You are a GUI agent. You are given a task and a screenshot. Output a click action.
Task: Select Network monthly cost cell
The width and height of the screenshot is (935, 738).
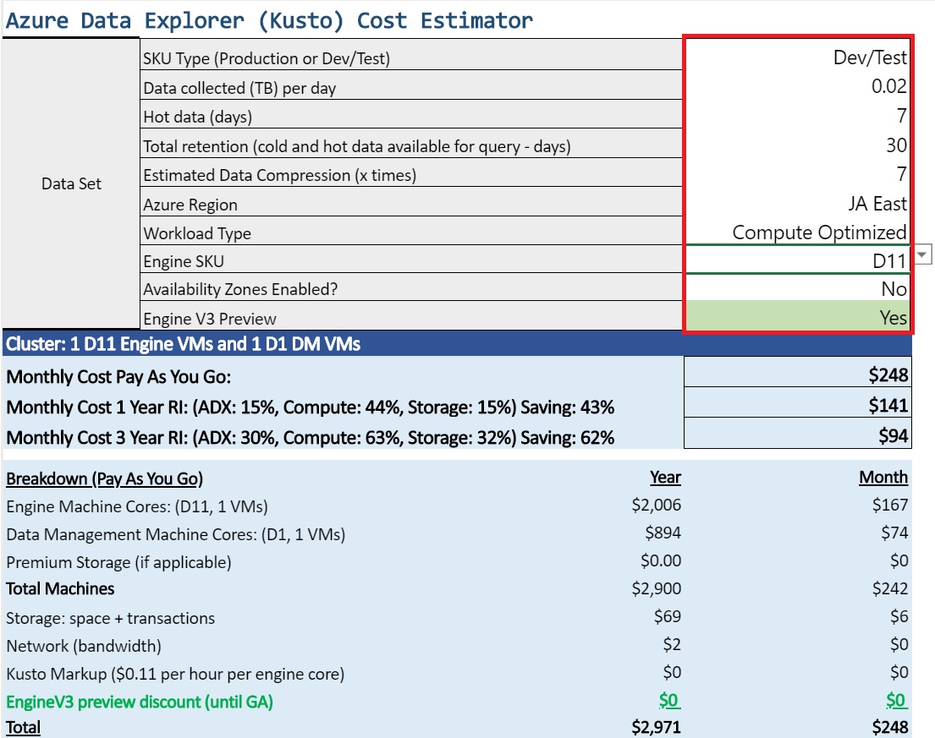coord(899,644)
